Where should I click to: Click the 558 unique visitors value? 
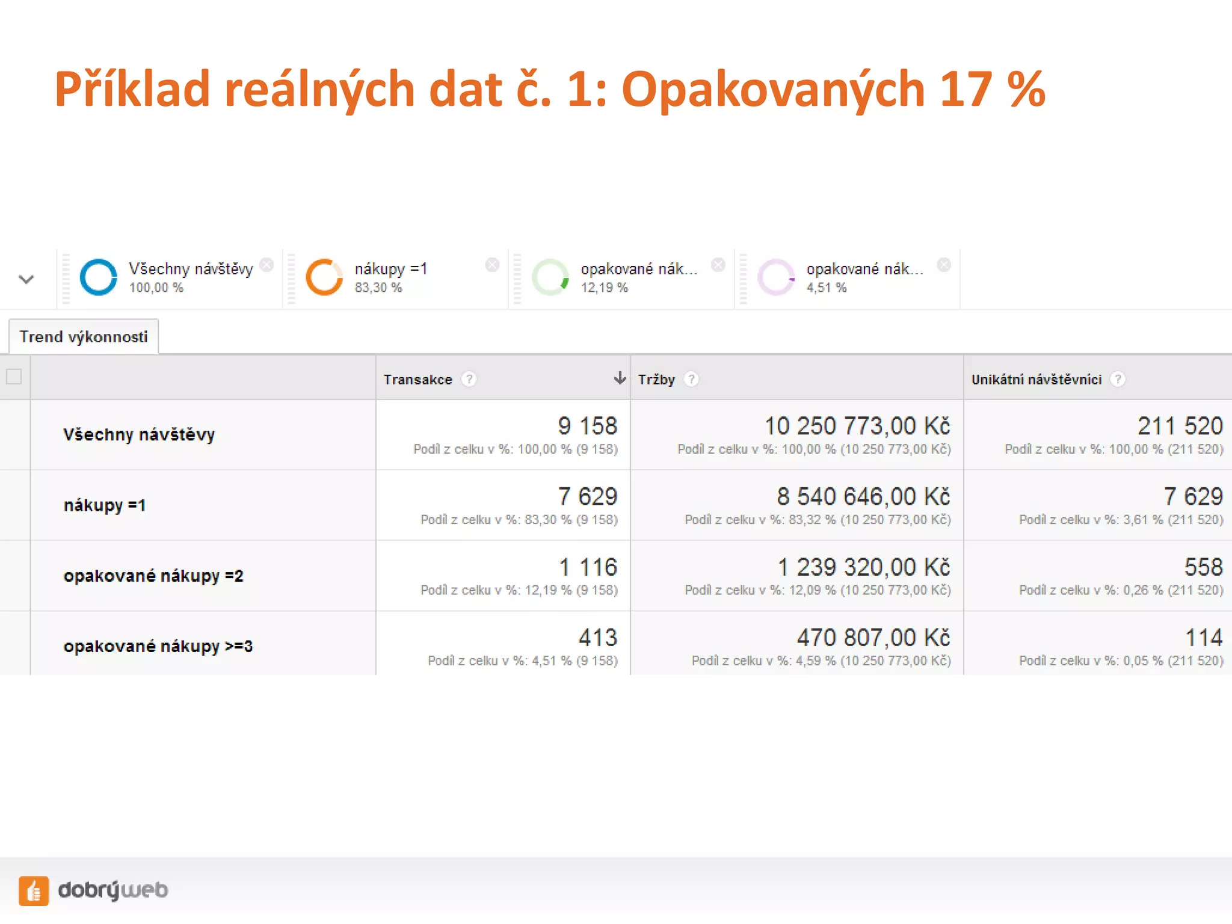pyautogui.click(x=1203, y=567)
